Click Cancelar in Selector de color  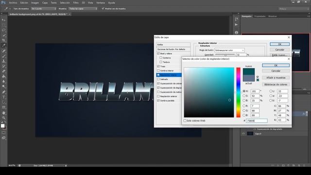pos(276,71)
